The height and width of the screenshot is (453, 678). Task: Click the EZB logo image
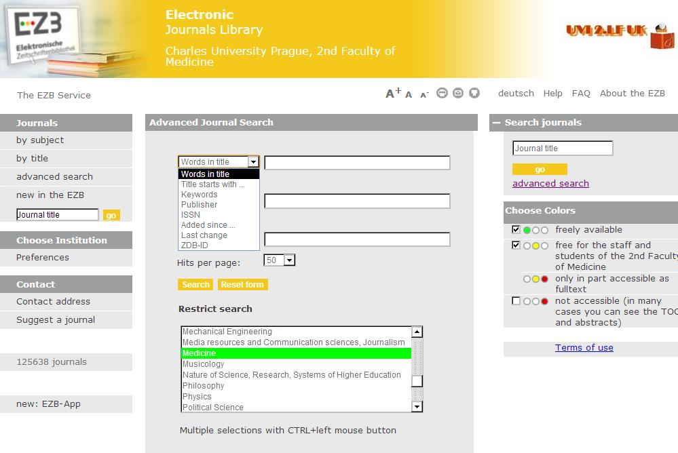(43, 37)
